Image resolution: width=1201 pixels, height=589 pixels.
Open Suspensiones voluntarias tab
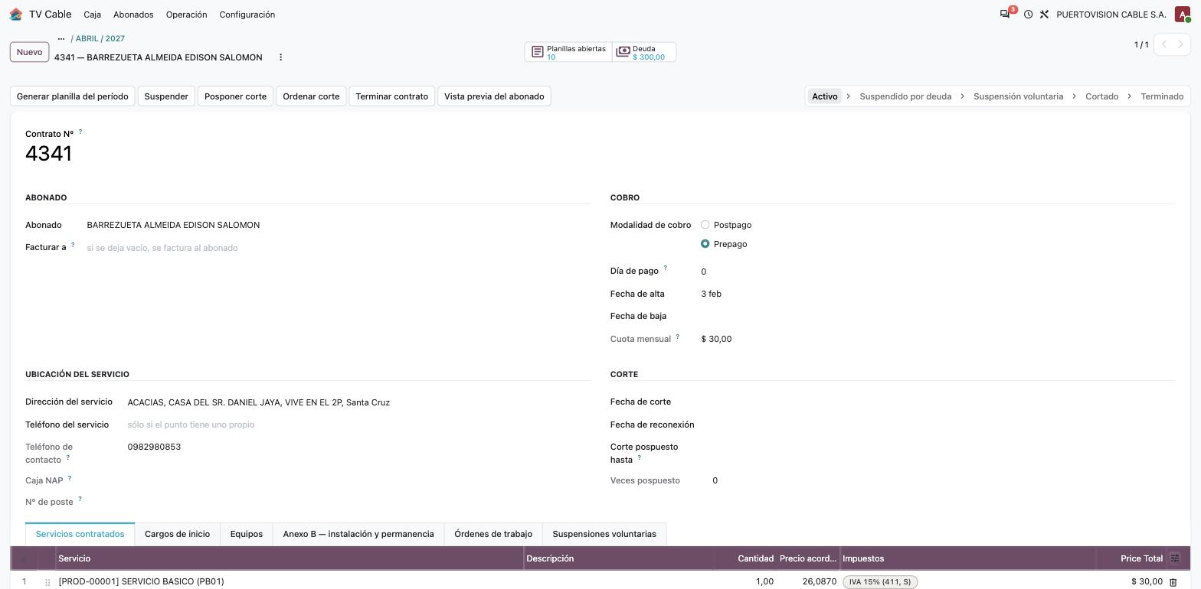pyautogui.click(x=604, y=534)
